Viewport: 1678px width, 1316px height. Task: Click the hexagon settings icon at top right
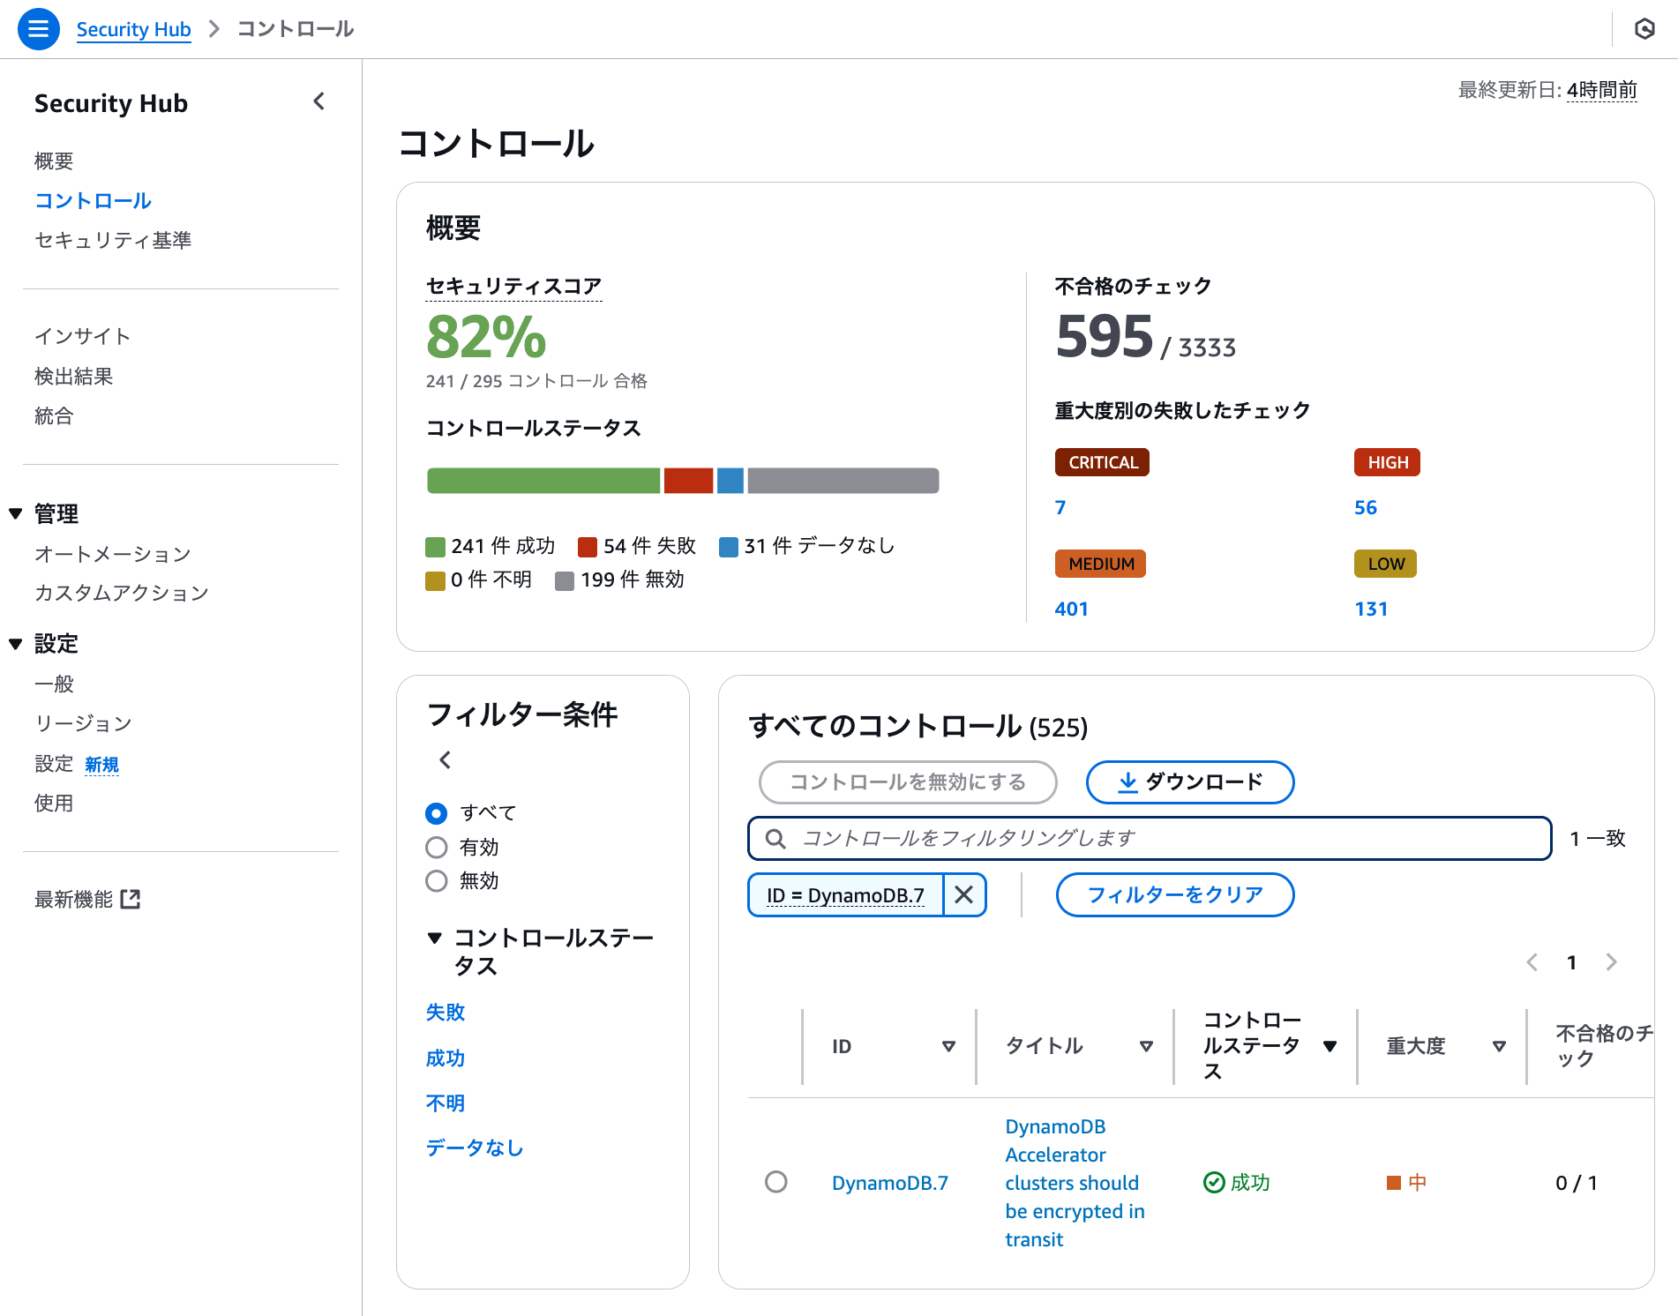tap(1644, 29)
